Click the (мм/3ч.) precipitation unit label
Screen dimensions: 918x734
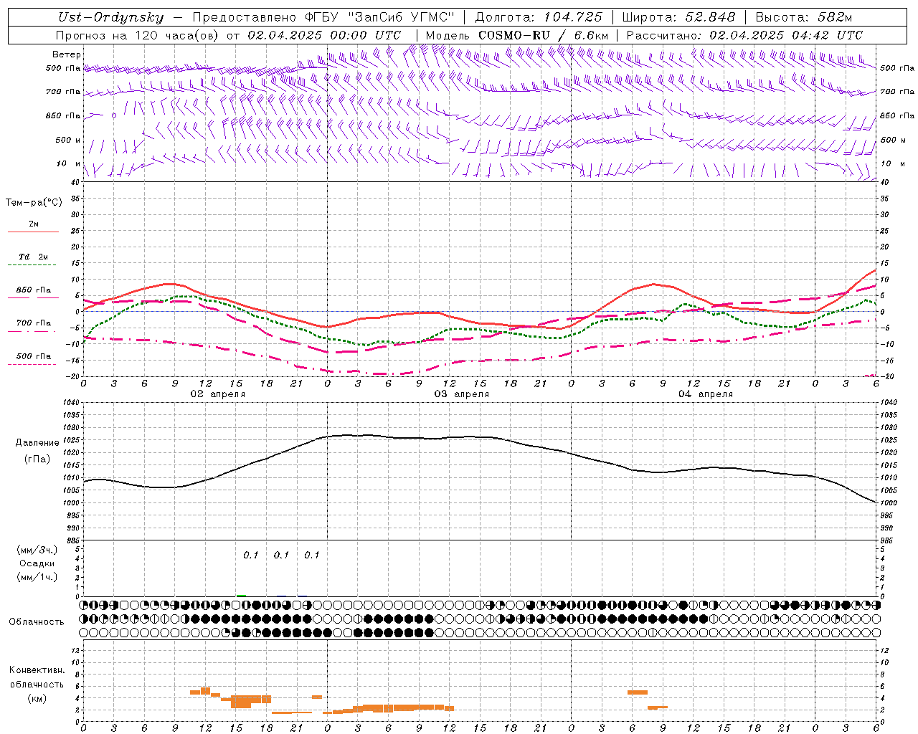pyautogui.click(x=37, y=550)
